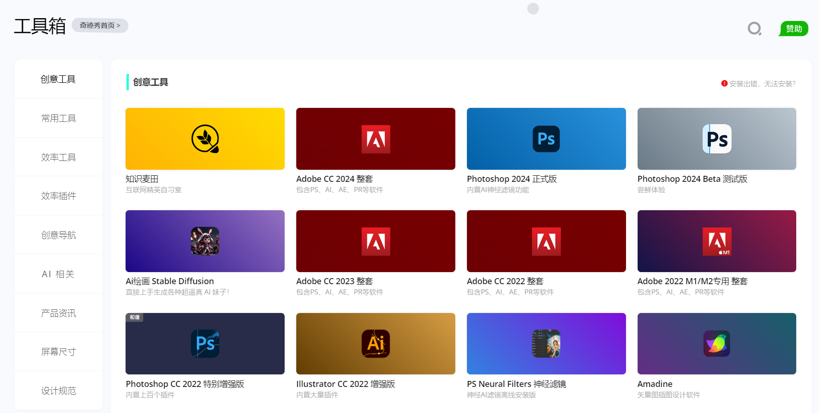Viewport: 819px width, 413px height.
Task: Click the 和谐 tag on Photoshop CC 2022 card
Action: coord(134,317)
